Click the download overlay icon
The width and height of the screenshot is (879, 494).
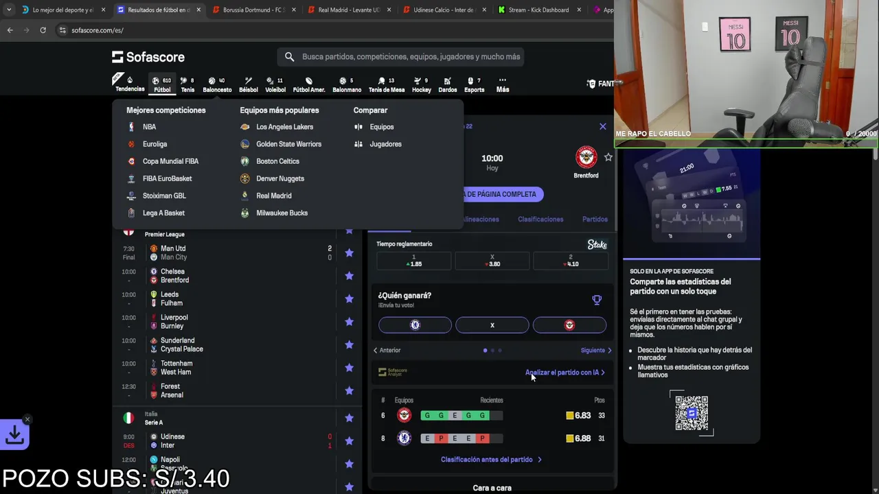pos(14,435)
